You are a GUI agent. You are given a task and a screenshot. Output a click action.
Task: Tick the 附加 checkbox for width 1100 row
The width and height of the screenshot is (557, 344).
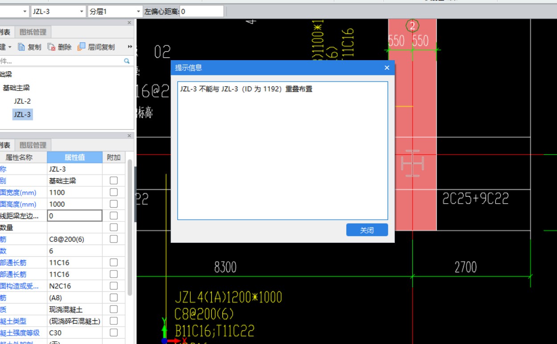114,192
